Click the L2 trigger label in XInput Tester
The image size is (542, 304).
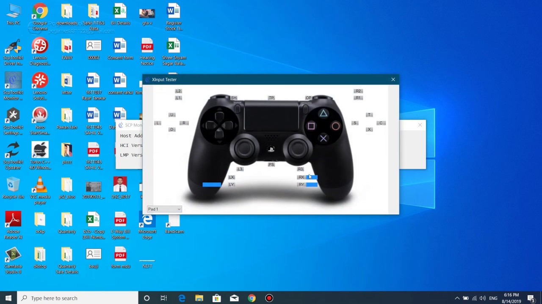click(x=178, y=91)
